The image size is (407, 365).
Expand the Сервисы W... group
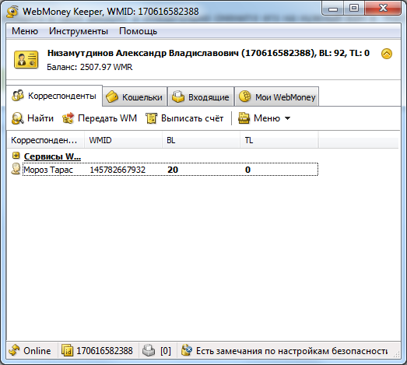coord(16,156)
